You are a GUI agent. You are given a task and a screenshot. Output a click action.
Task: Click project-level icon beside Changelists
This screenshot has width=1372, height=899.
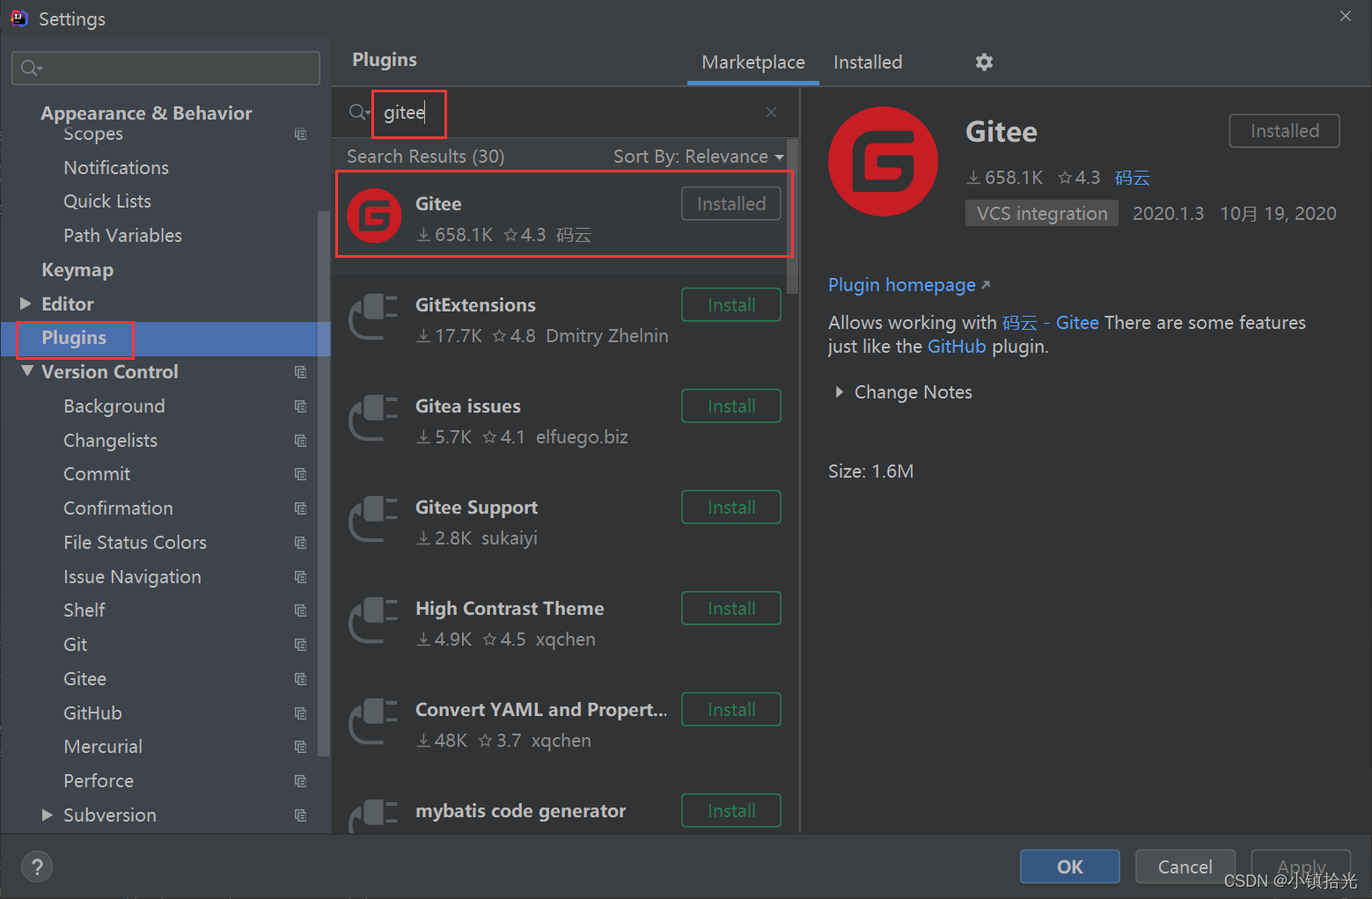301,441
